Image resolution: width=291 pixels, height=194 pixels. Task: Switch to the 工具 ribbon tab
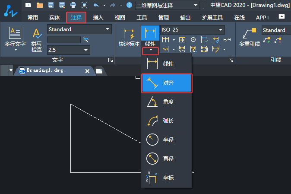142,17
